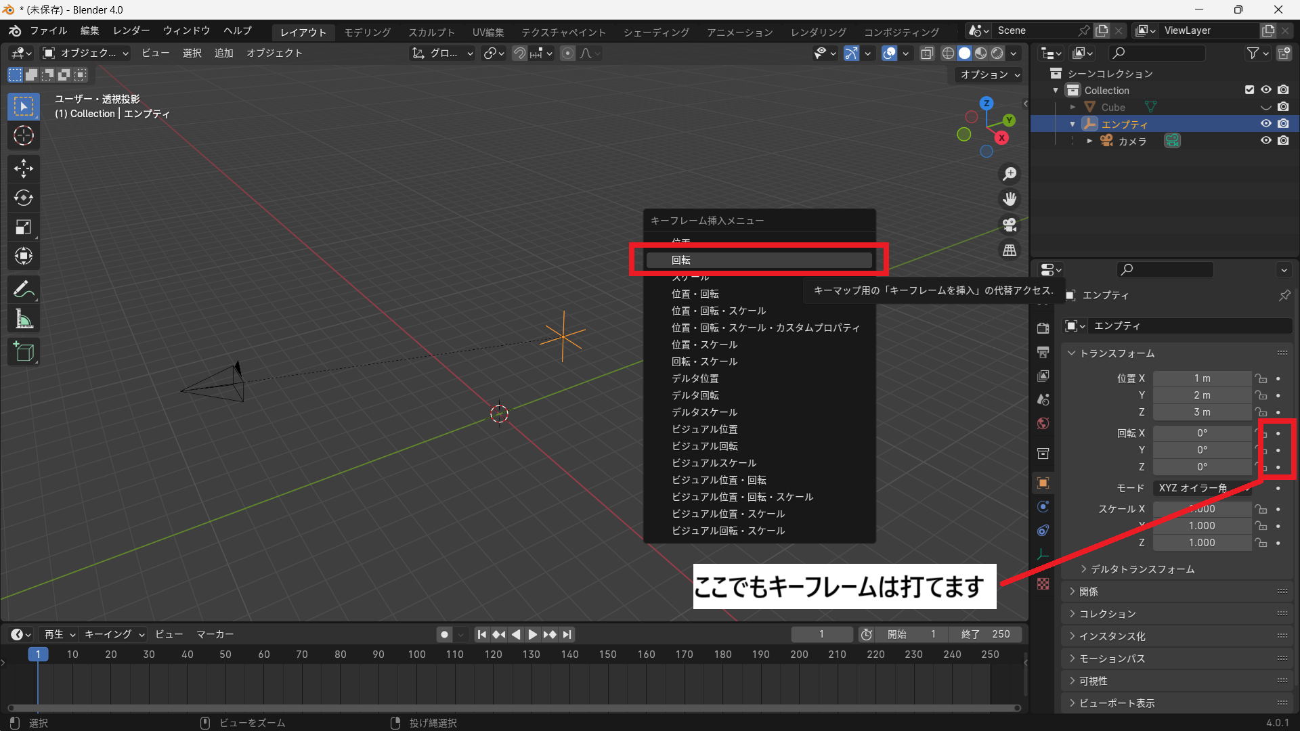Select the Rotate tool icon
Screen dimensions: 1300x731
[x=24, y=198]
